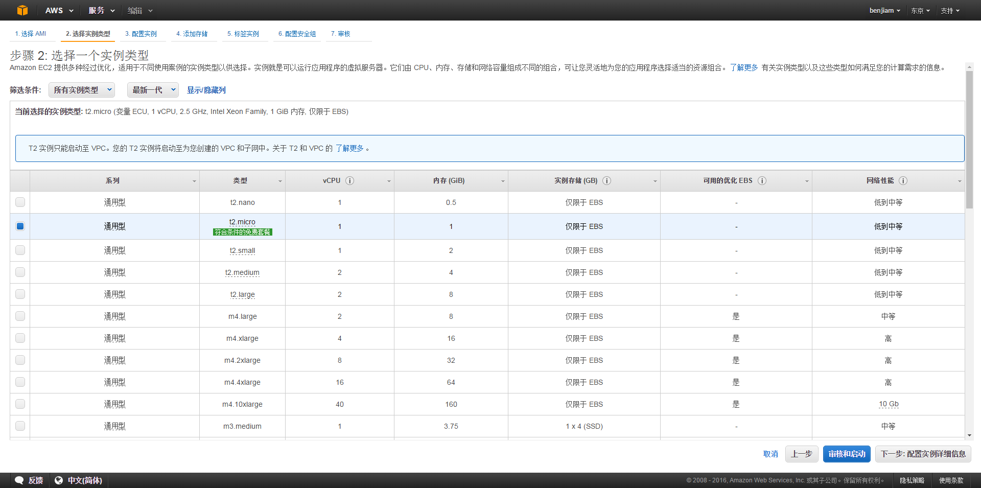Show info for EBS optimized (可用的优化 EBS) column
Screen dimensions: 981x488
pos(762,180)
